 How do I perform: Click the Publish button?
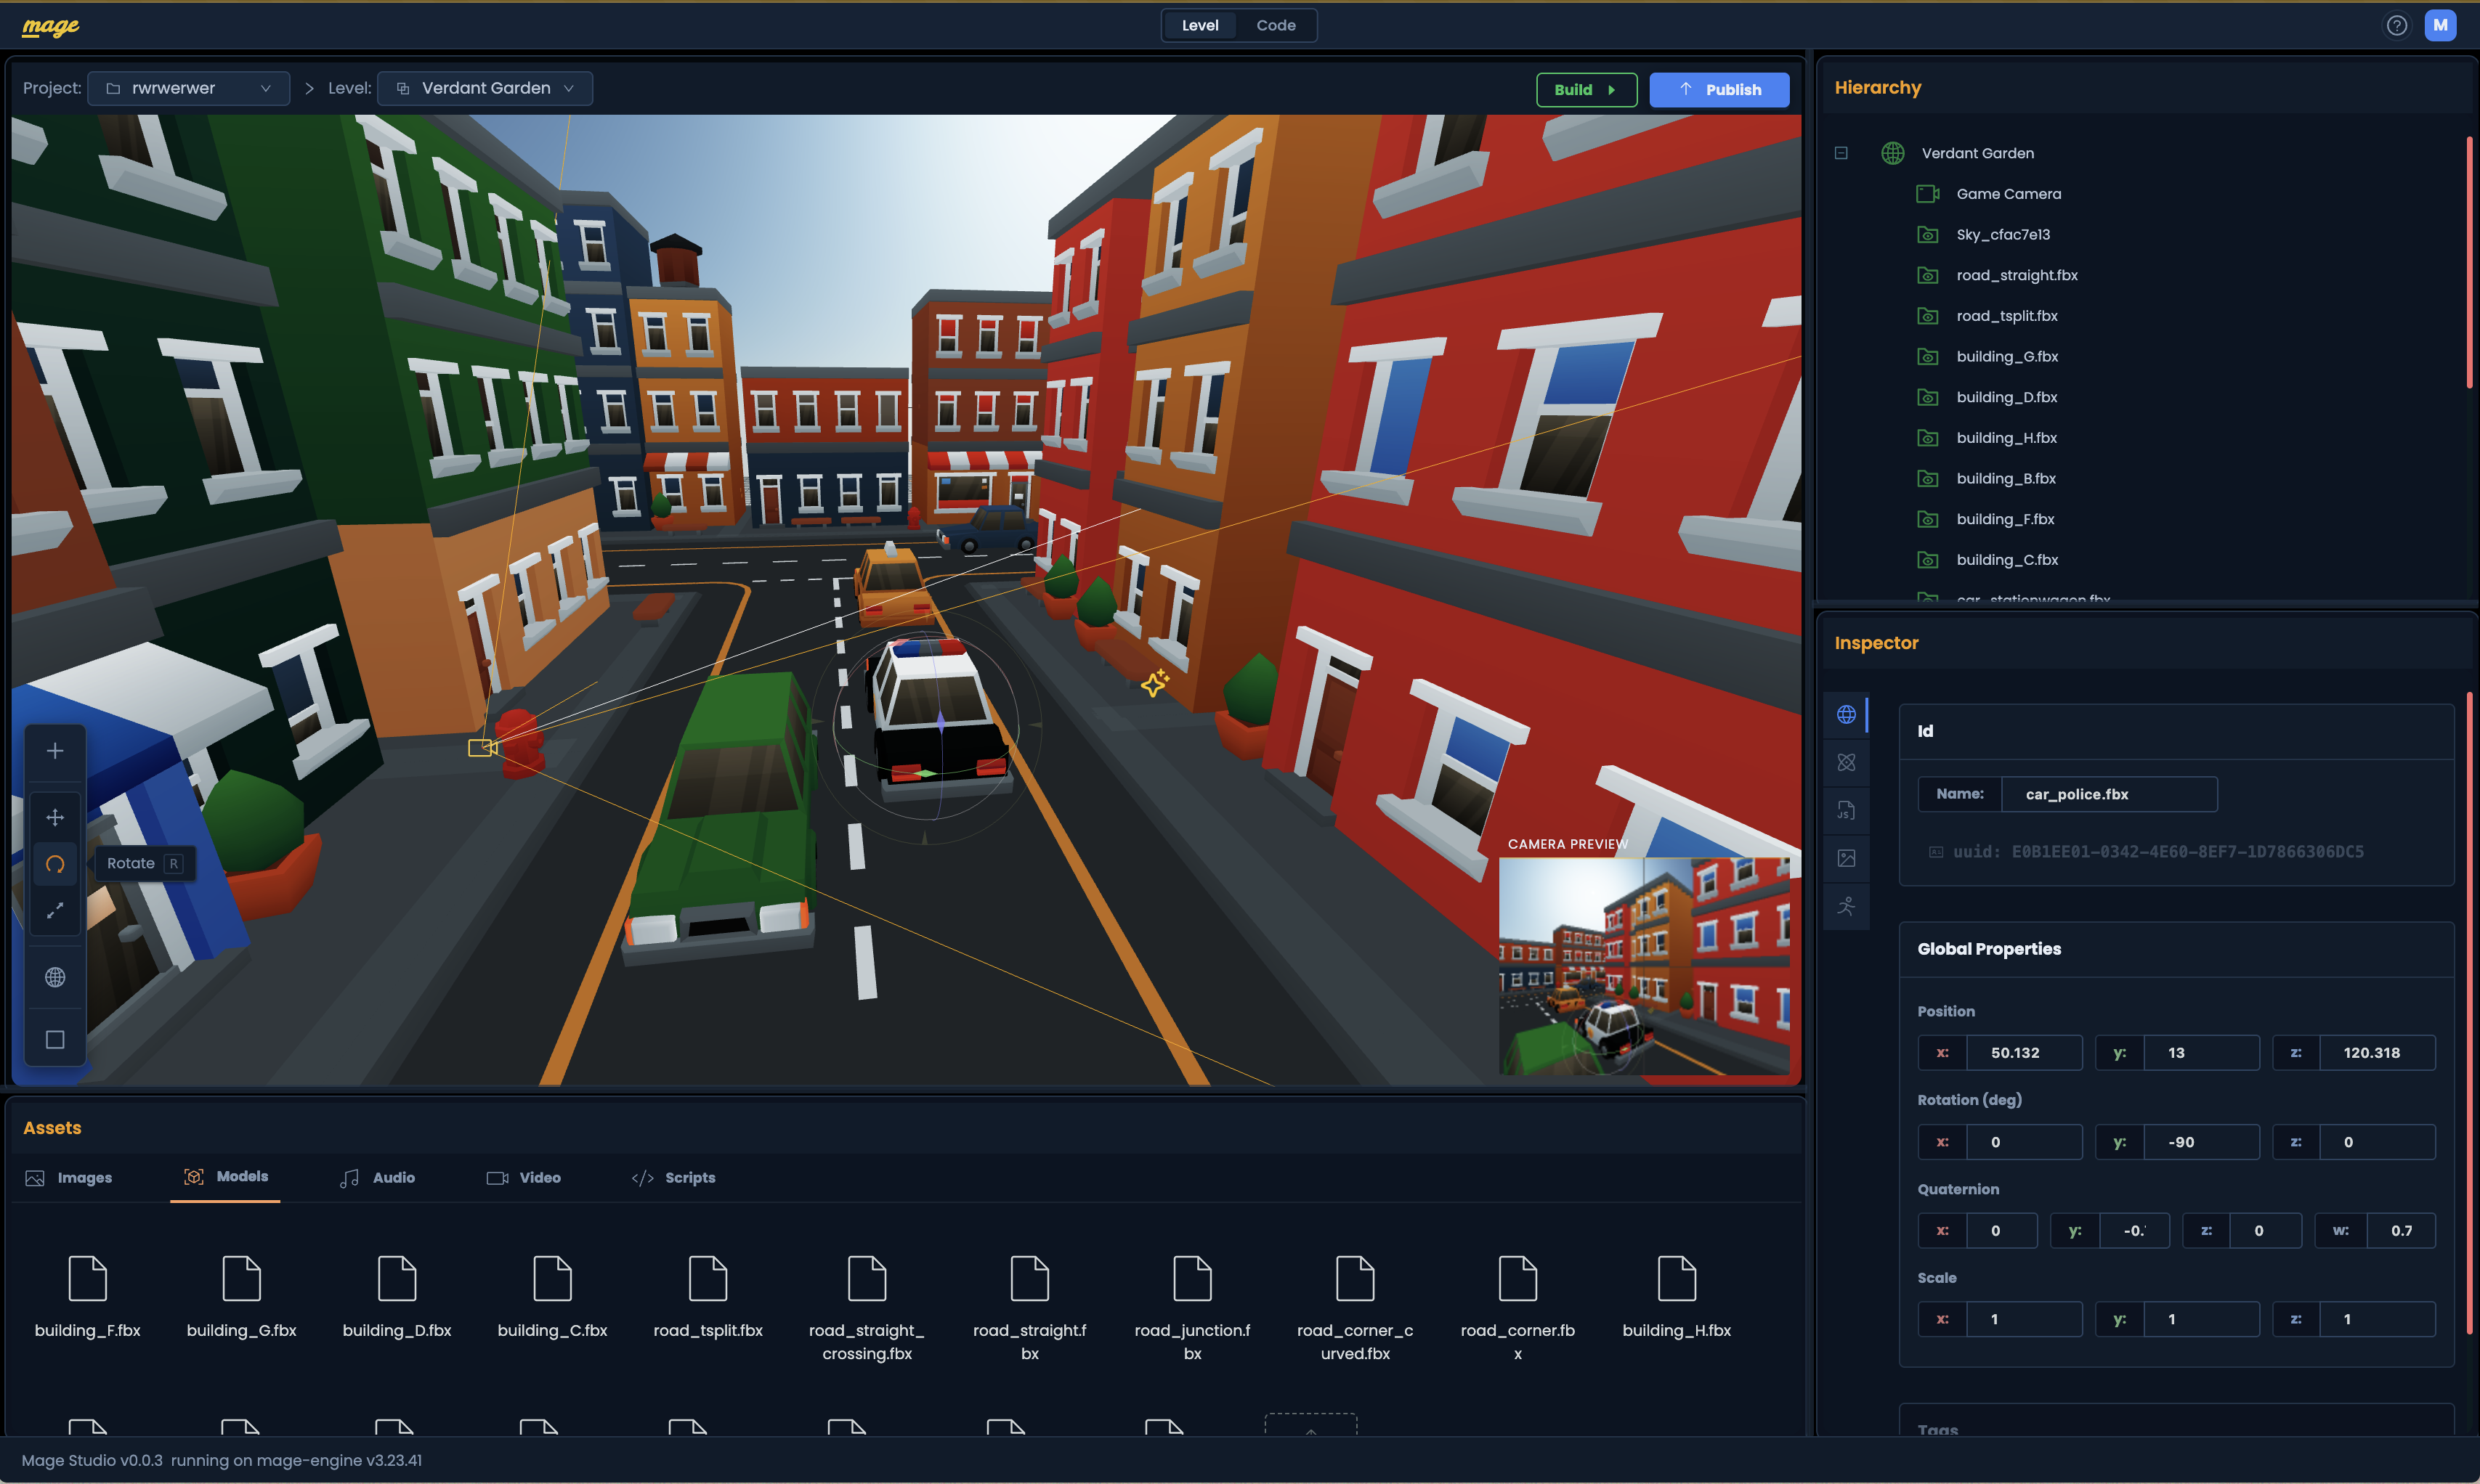[x=1719, y=89]
